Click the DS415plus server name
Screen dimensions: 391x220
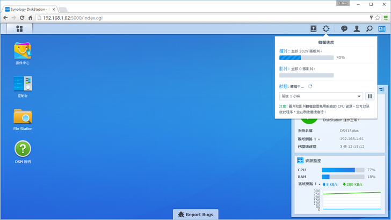(349, 131)
